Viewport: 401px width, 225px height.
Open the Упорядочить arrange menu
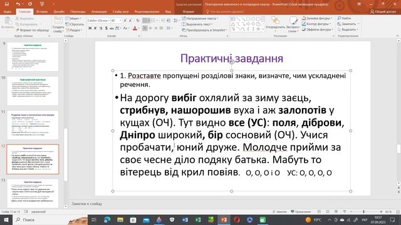coord(275,24)
